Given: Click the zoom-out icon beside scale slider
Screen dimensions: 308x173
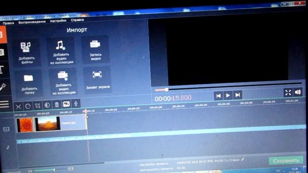Looking at the screenshot, I should 30,171.
